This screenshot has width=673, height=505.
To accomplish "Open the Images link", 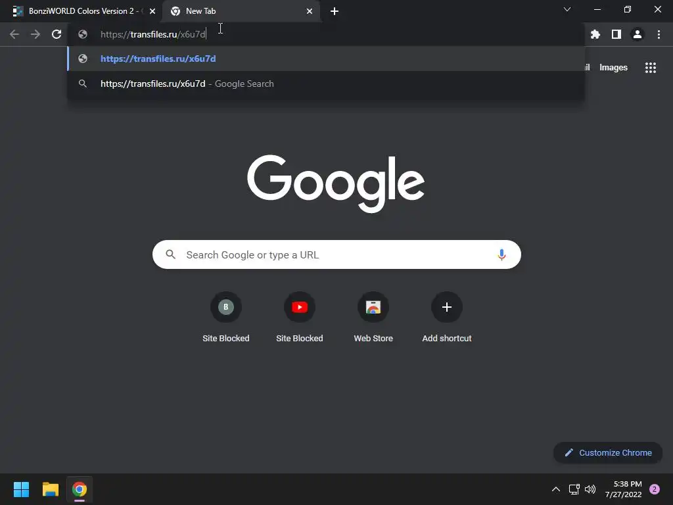I will point(613,68).
